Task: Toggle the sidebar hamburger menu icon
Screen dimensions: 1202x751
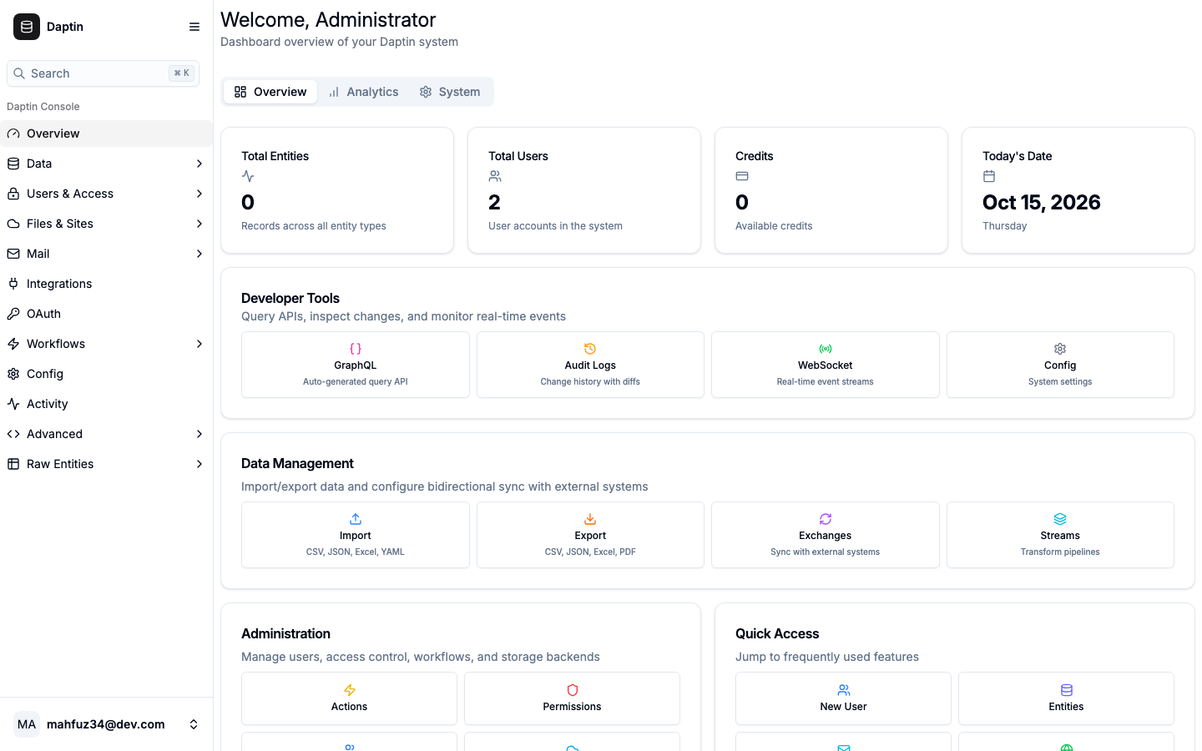Action: 194,27
